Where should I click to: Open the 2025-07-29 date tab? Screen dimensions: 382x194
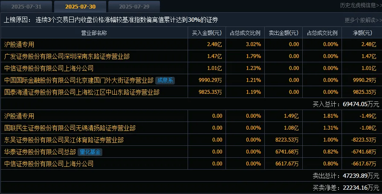click(134, 6)
